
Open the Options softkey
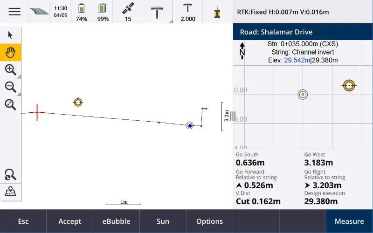pos(209,221)
